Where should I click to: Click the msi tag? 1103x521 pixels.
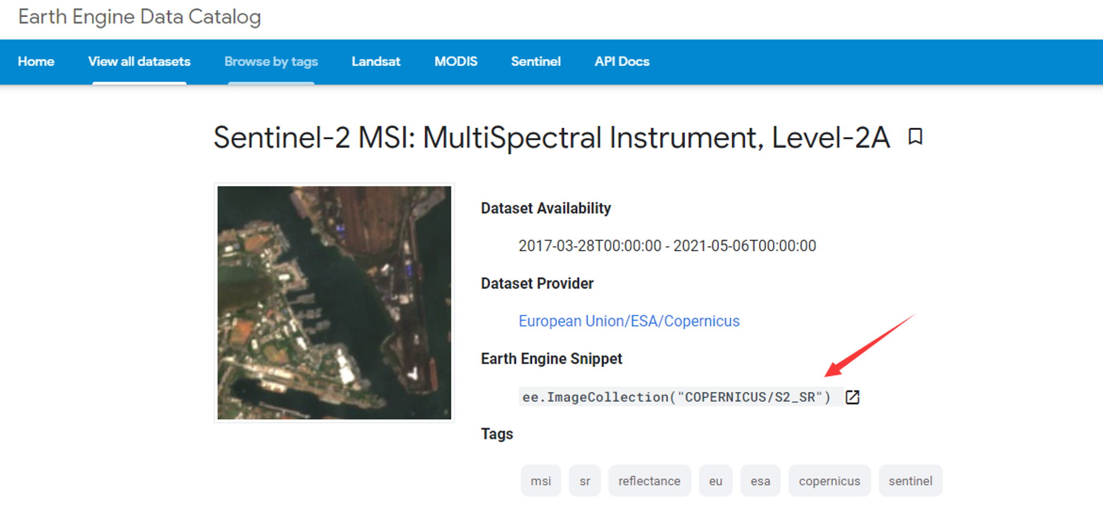[540, 481]
